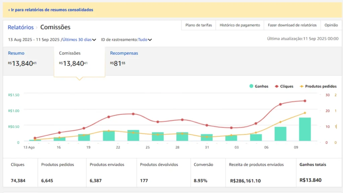Open the Recompensas tab
The image size is (343, 193).
(124, 53)
